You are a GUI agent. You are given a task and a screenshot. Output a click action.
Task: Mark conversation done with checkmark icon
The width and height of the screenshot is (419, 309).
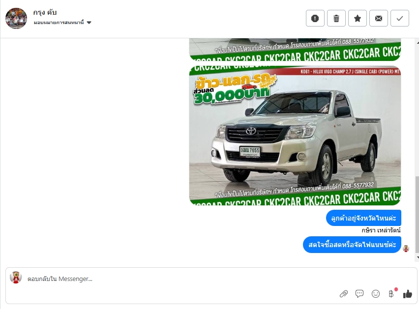pyautogui.click(x=399, y=18)
